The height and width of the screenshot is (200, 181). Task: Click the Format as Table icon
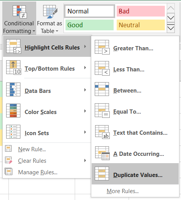point(50,12)
